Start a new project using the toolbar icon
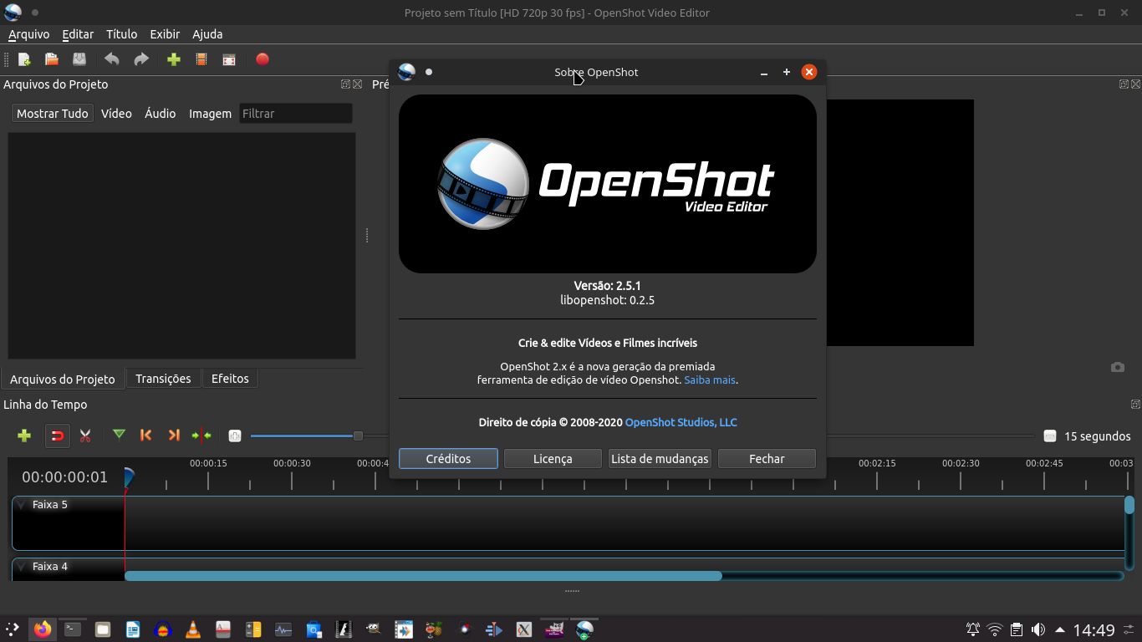1142x642 pixels. [x=24, y=59]
